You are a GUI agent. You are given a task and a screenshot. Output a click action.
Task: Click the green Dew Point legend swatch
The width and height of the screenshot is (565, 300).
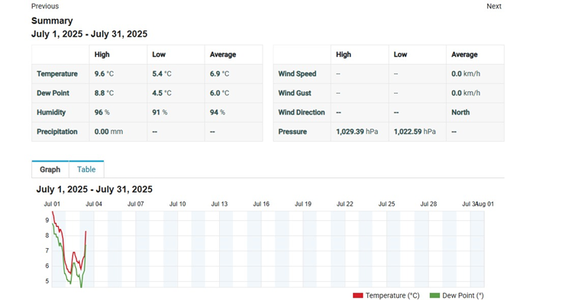click(x=434, y=295)
